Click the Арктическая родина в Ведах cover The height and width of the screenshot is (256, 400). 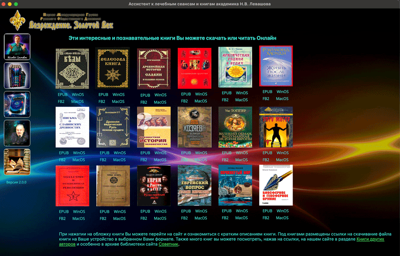[235, 67]
